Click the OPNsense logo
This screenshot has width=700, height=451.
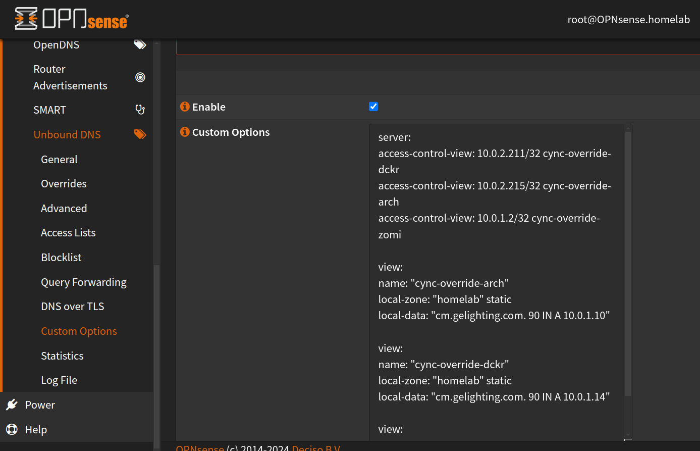point(71,19)
